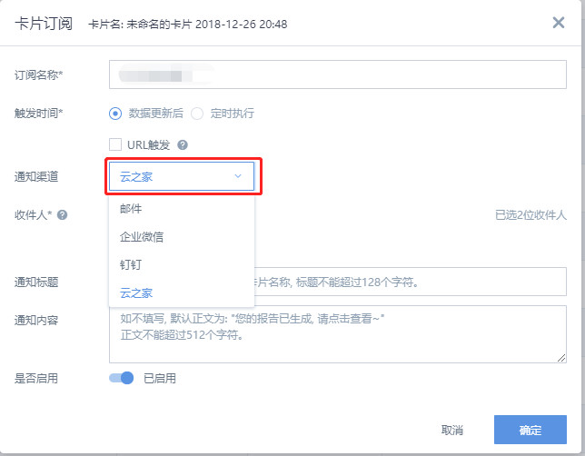This screenshot has height=456, width=585.
Task: Click the help icon beside 收件人 label
Action: 63,215
